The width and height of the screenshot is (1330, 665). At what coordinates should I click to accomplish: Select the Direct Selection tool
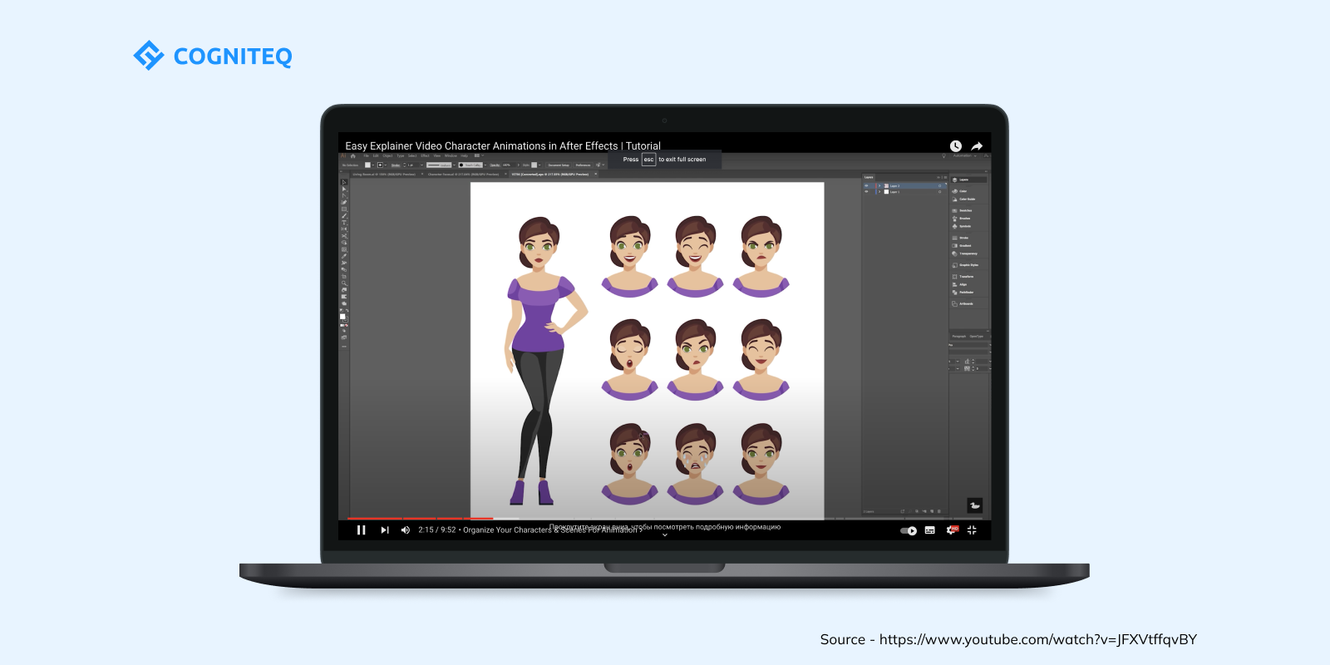pos(344,189)
